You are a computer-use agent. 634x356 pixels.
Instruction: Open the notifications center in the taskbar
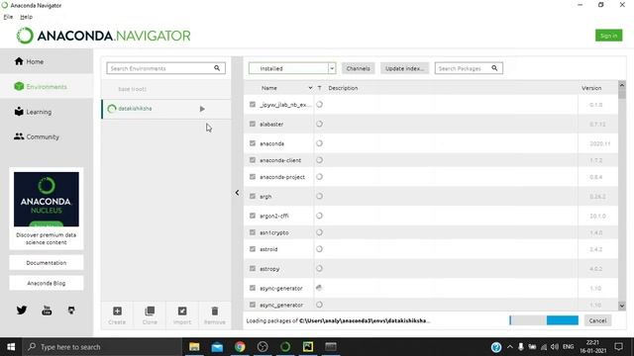pyautogui.click(x=618, y=347)
